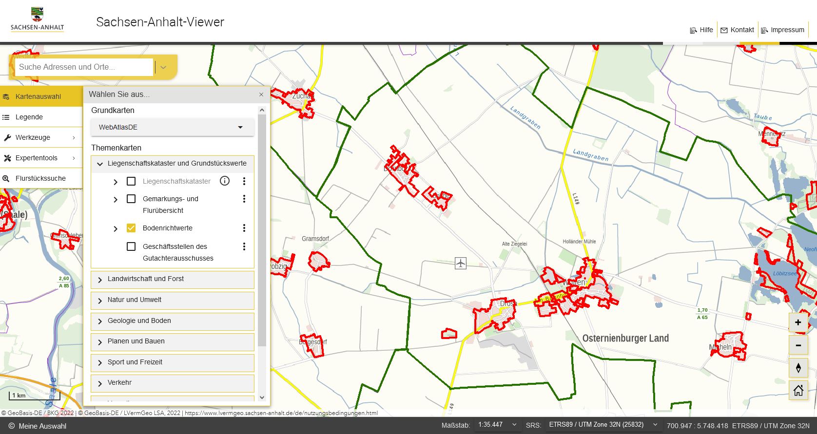The image size is (817, 434).
Task: Click the airfield symbol on the map
Action: point(461,263)
